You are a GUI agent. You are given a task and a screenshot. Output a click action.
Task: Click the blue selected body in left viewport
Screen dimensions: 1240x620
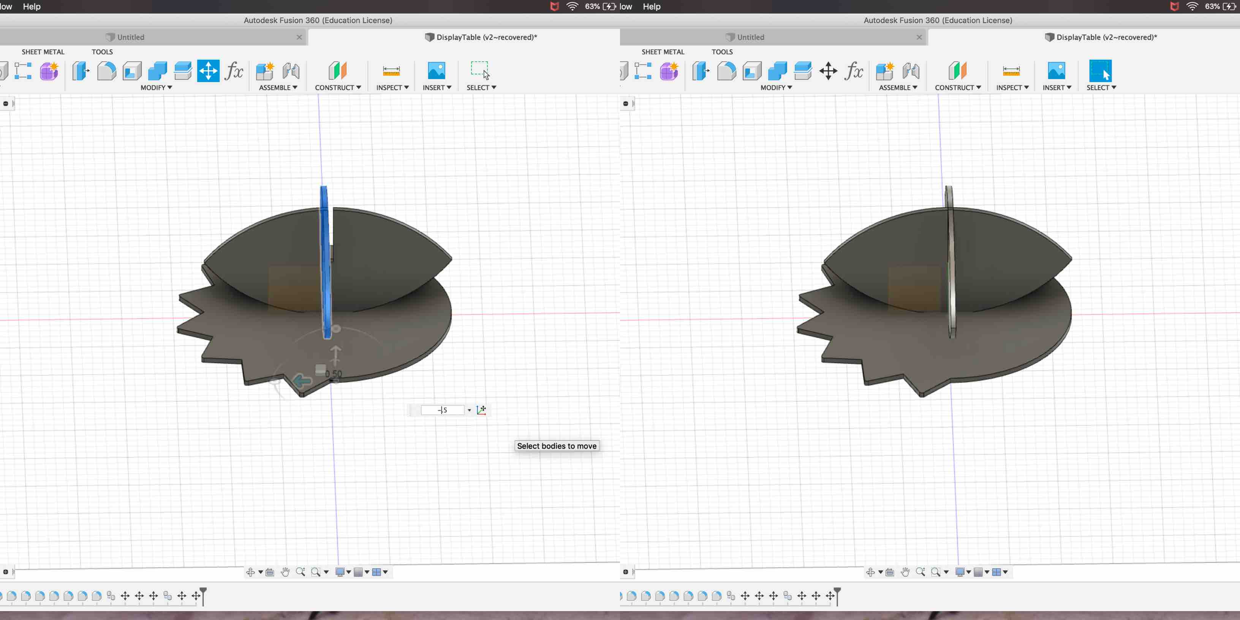pyautogui.click(x=326, y=263)
